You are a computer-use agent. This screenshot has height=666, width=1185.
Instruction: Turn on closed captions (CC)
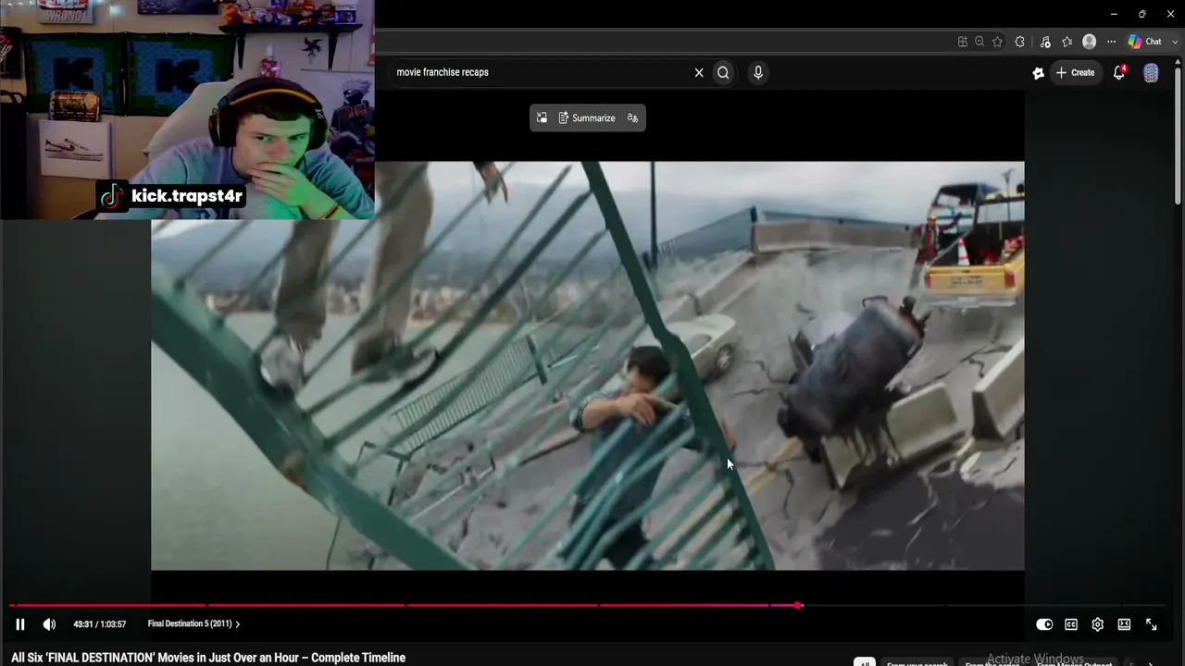[x=1071, y=624]
